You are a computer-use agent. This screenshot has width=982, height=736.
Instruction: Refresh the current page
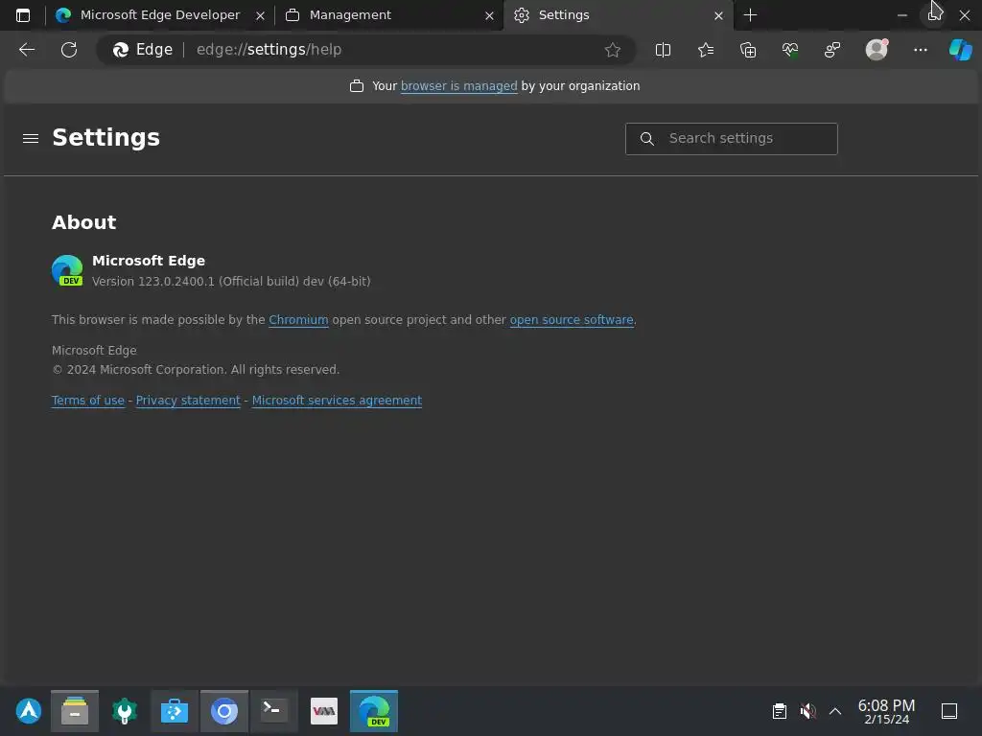69,50
